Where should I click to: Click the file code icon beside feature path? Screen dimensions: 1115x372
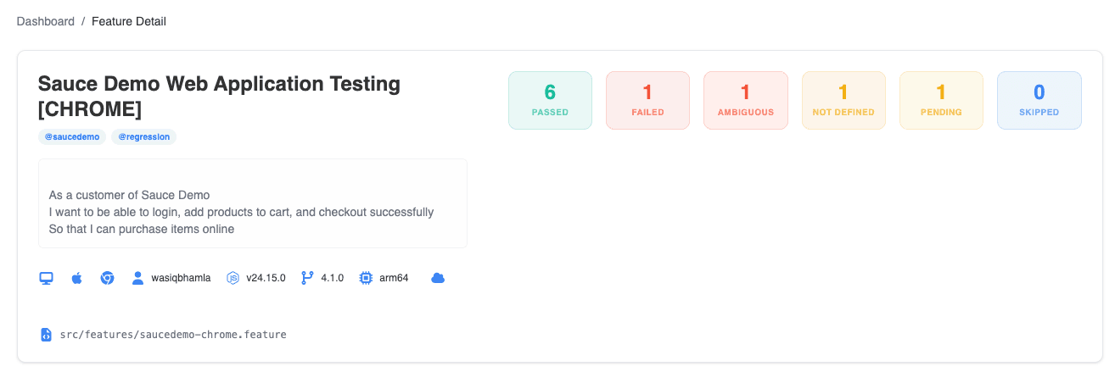(x=46, y=335)
